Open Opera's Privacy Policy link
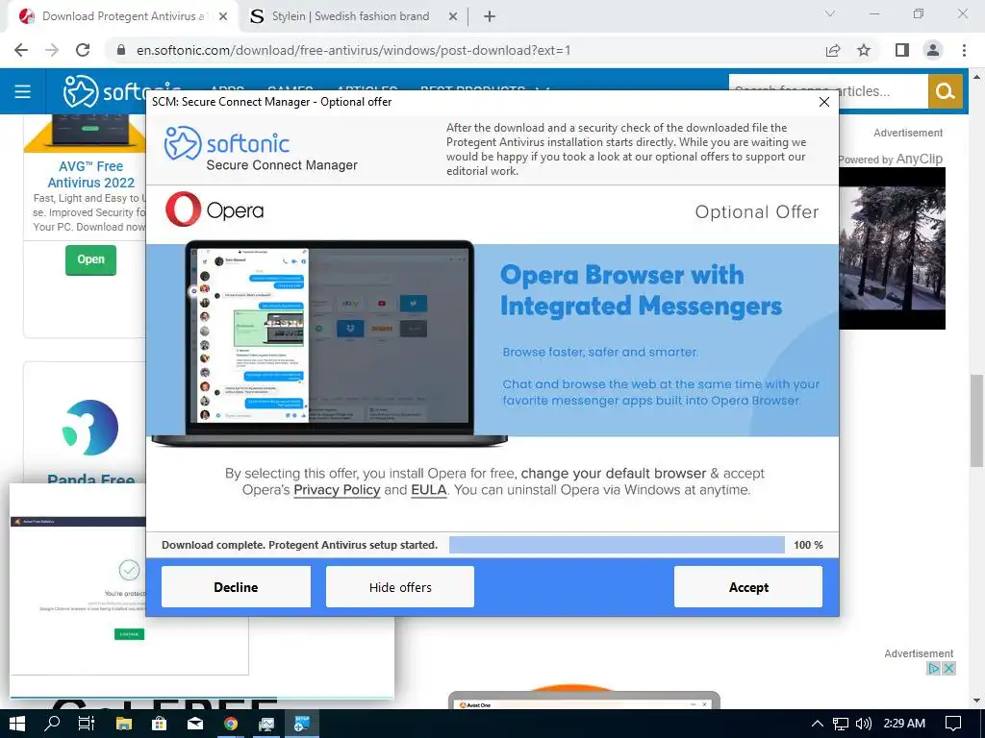The width and height of the screenshot is (985, 738). (337, 490)
